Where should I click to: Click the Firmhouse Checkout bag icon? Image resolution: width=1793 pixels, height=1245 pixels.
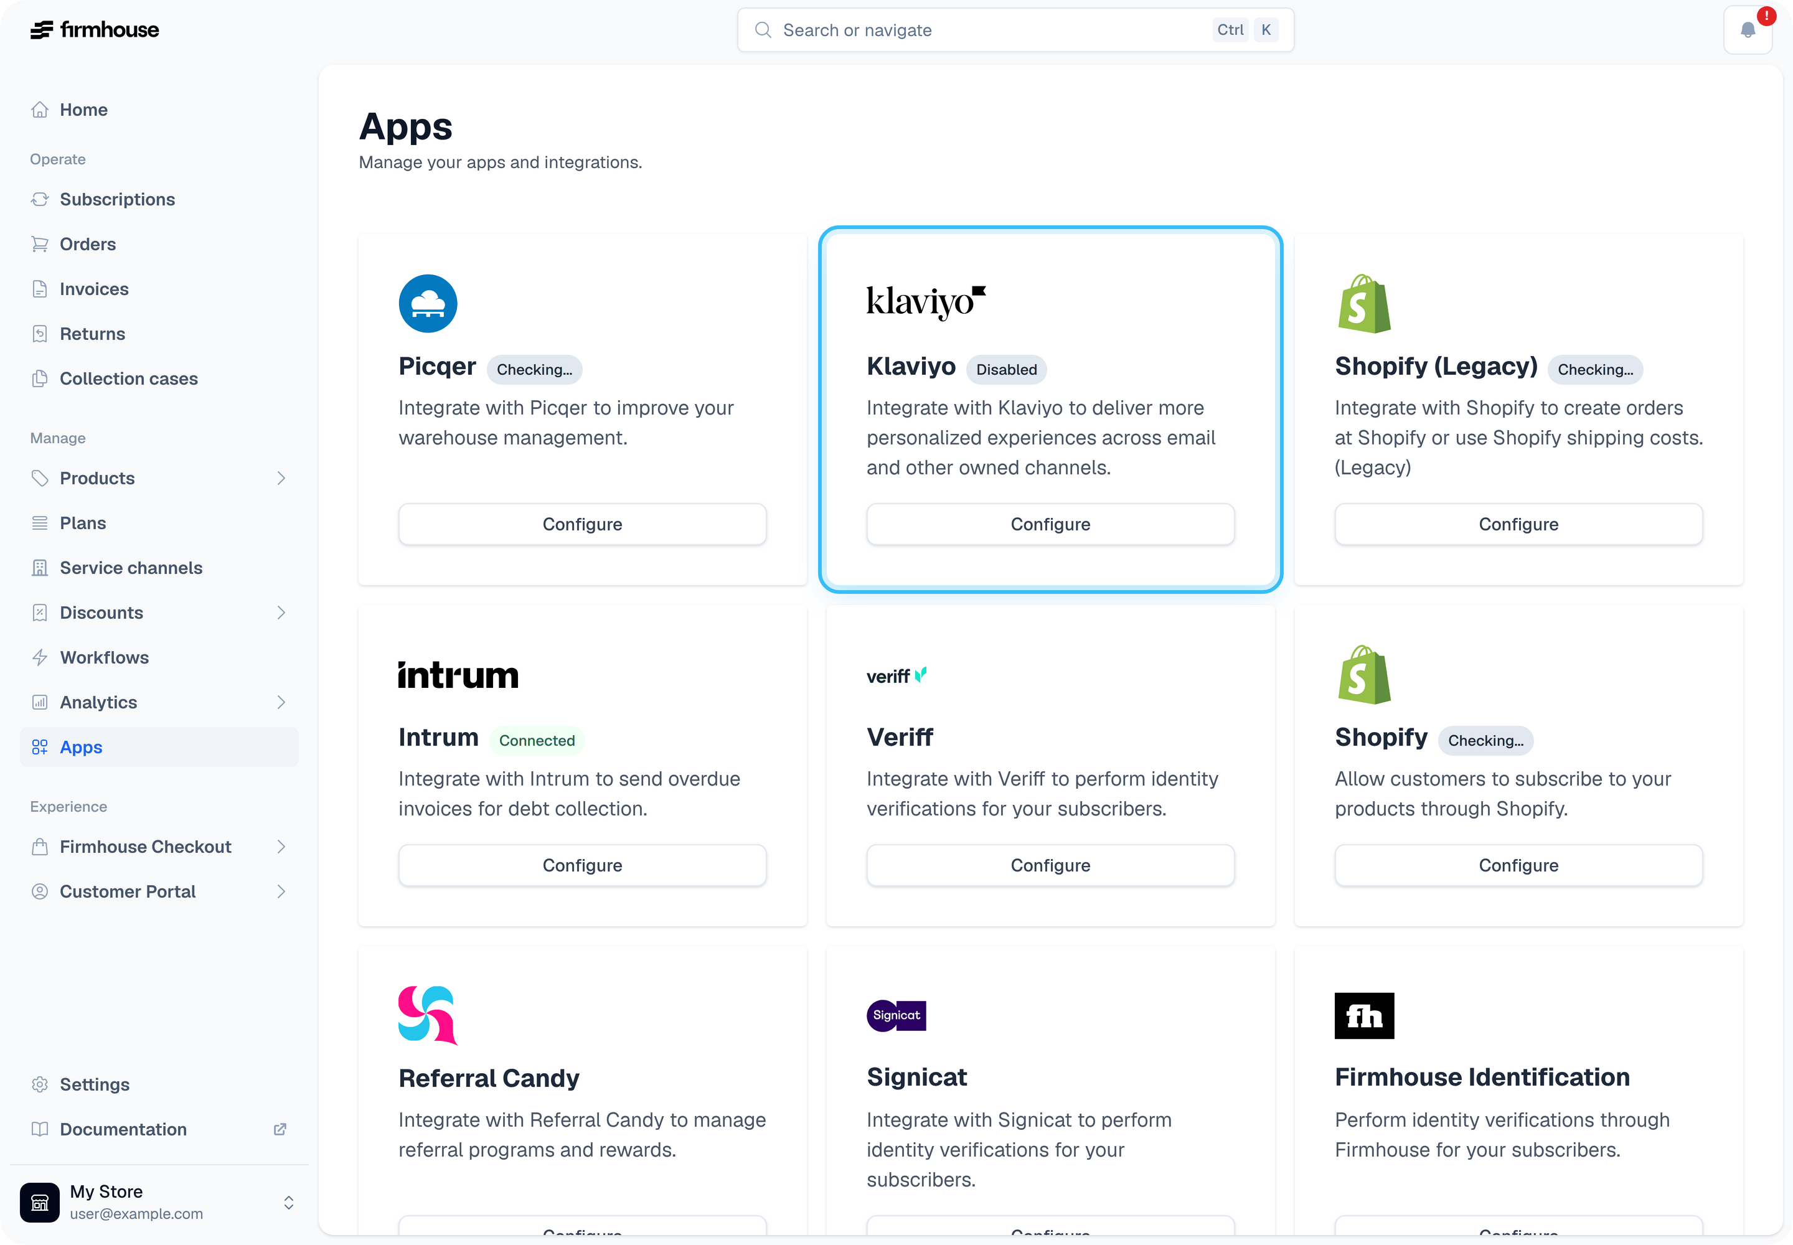(x=40, y=847)
